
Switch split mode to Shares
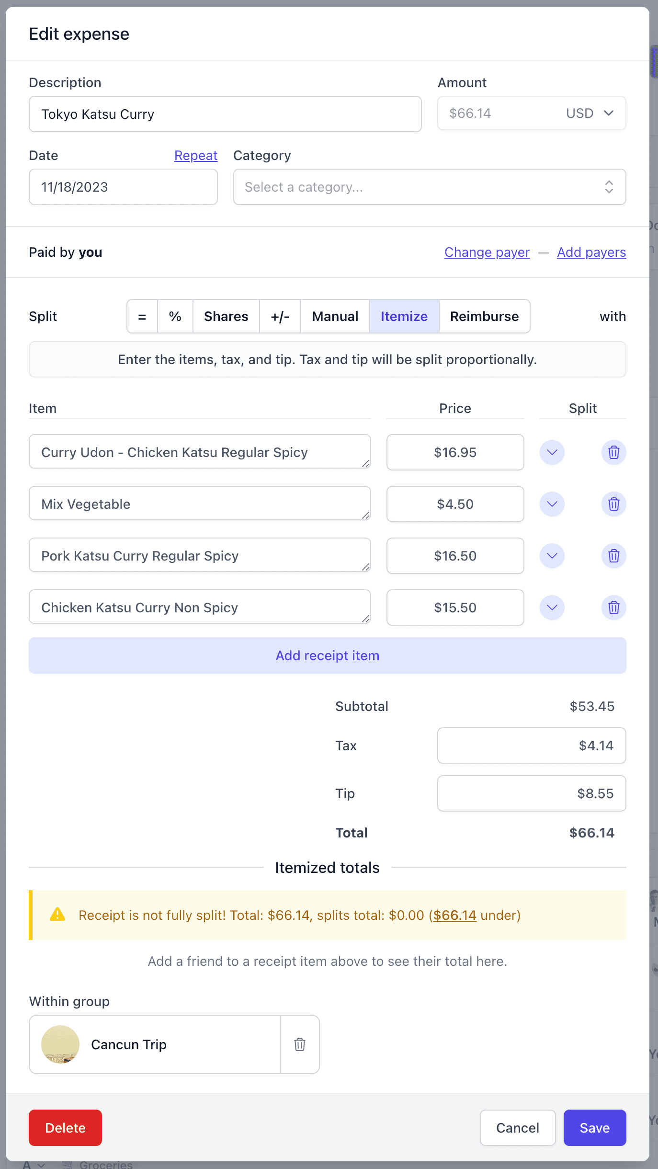point(226,316)
